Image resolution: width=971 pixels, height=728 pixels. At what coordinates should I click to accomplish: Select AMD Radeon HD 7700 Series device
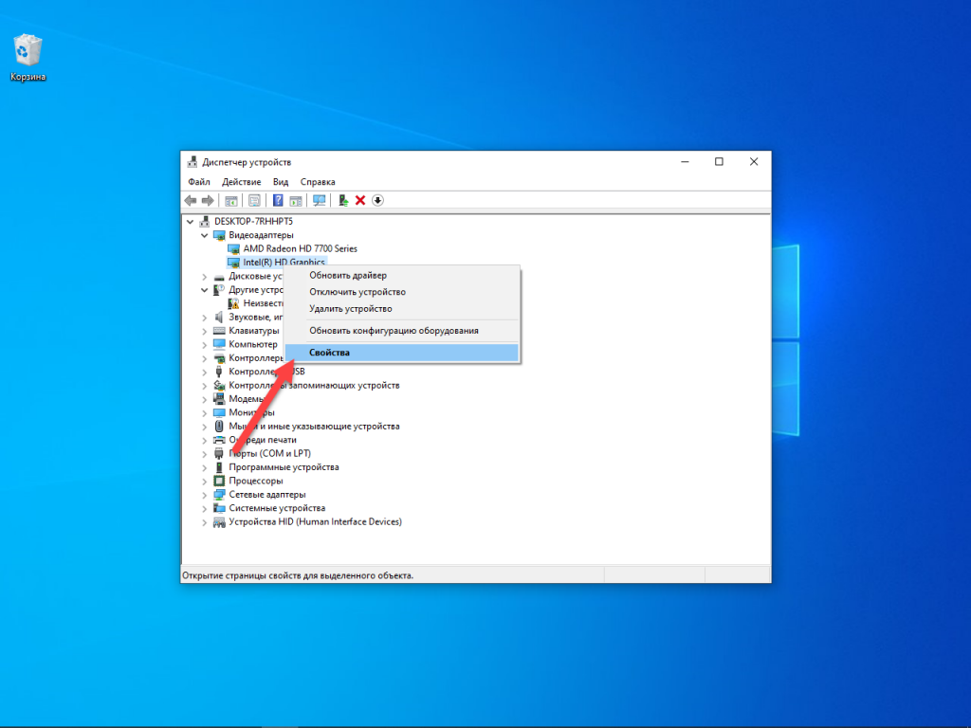point(300,248)
